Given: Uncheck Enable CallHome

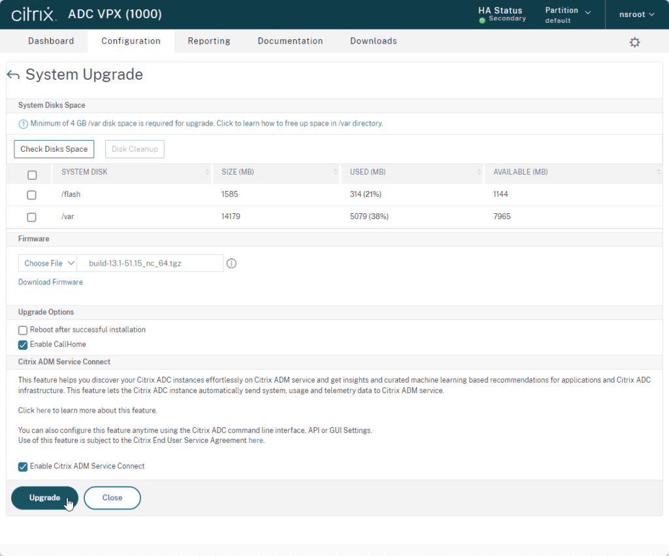Looking at the screenshot, I should (x=23, y=345).
